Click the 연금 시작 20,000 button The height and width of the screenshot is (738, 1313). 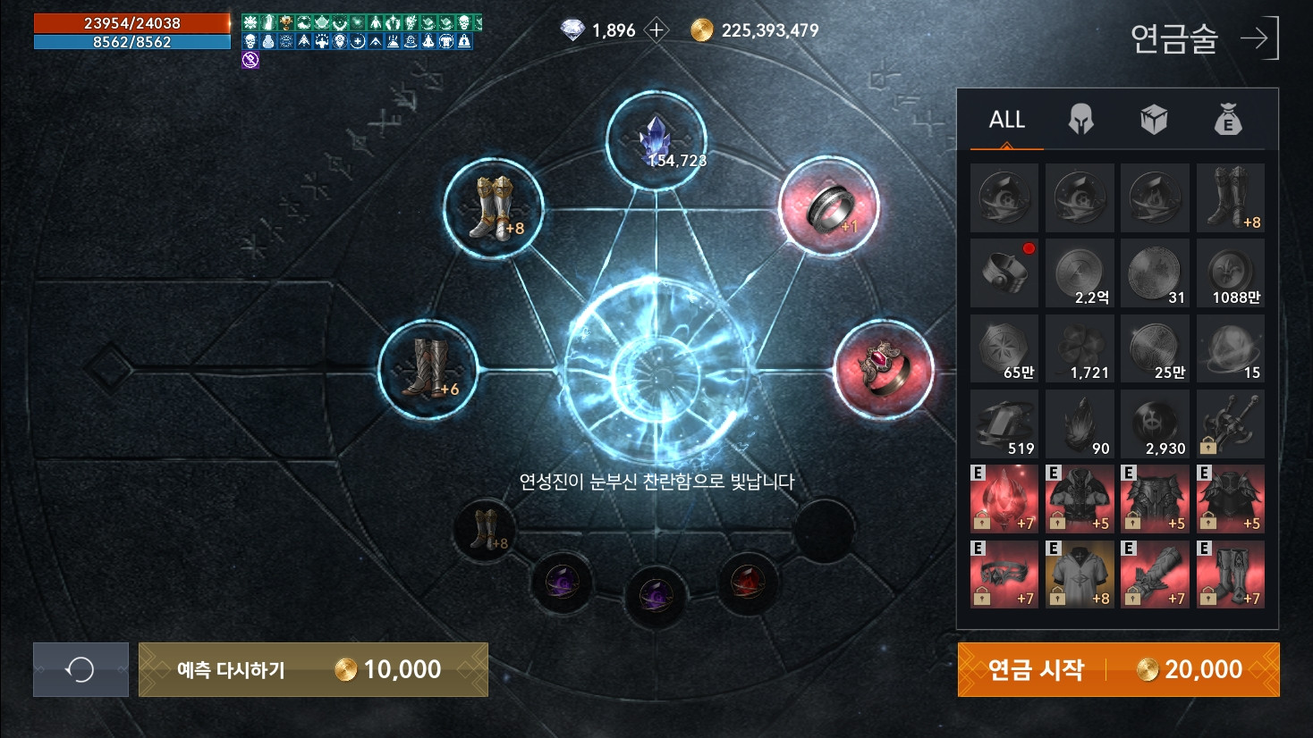tap(1118, 669)
